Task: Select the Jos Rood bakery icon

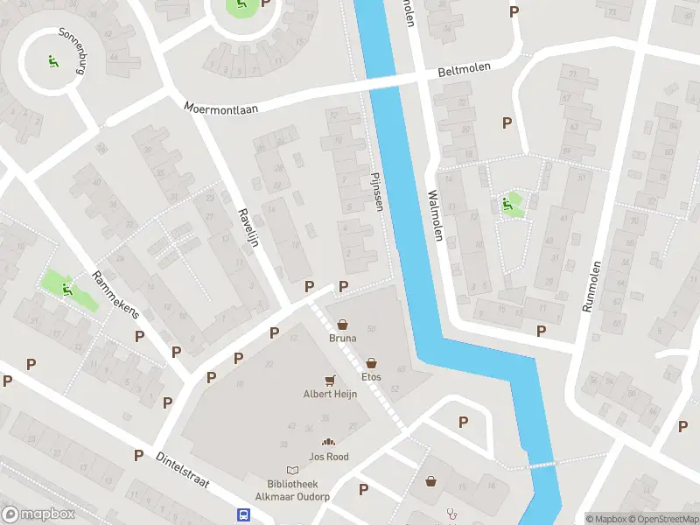Action: coord(329,442)
